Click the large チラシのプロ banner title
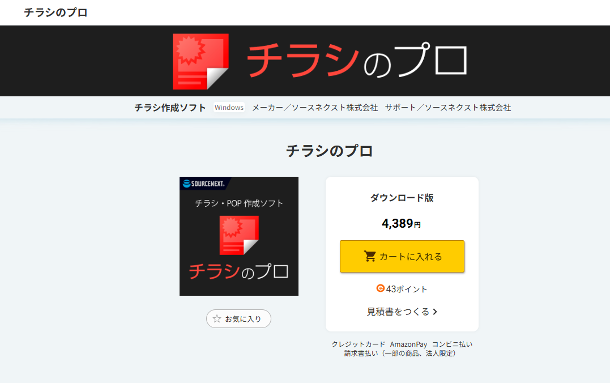 pyautogui.click(x=356, y=60)
